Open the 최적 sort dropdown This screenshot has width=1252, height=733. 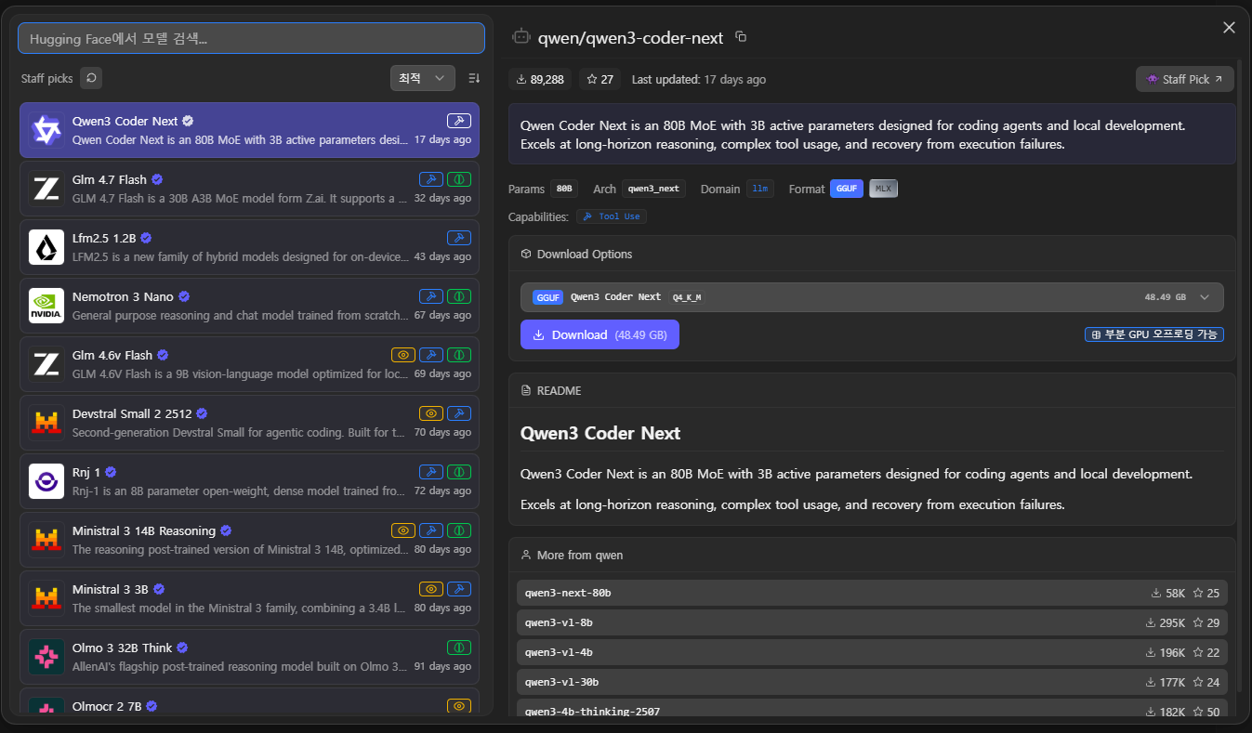(x=422, y=79)
